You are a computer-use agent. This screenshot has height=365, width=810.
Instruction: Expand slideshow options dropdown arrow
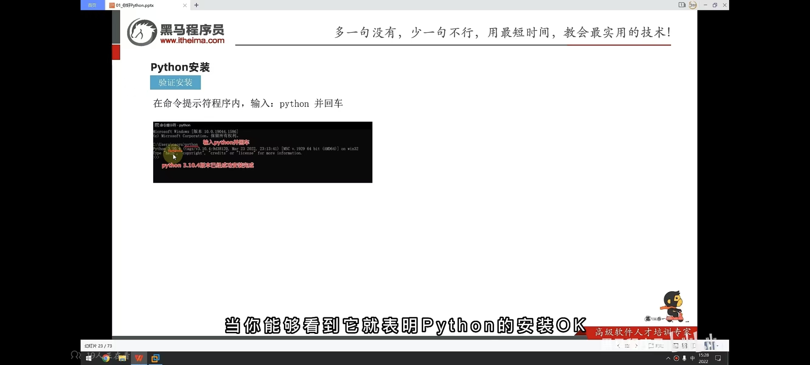click(718, 346)
